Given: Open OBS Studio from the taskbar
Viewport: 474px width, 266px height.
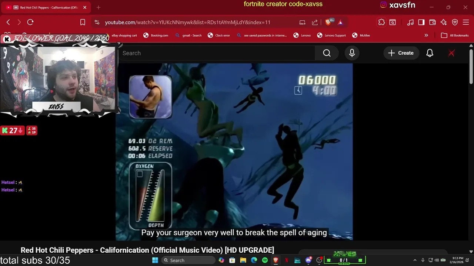Looking at the screenshot, I should 319,260.
